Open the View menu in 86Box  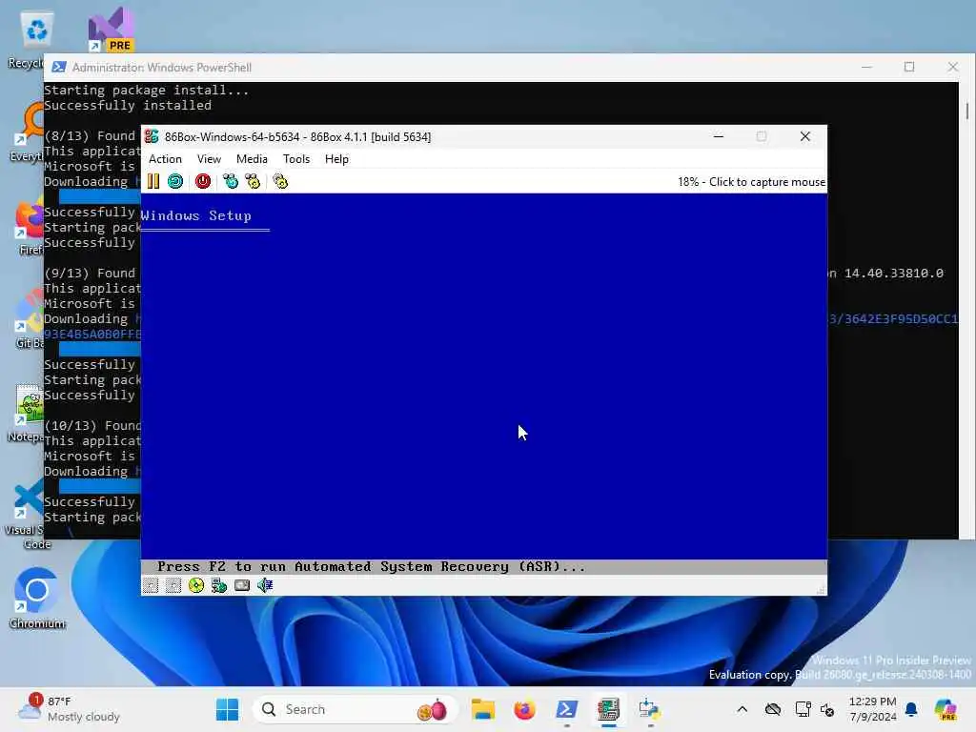point(209,159)
